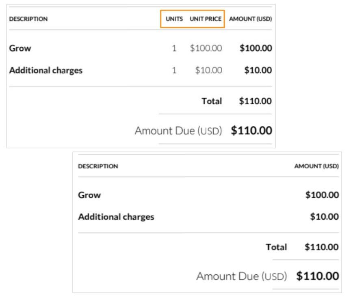Click Grow line item in upper invoice

point(20,48)
